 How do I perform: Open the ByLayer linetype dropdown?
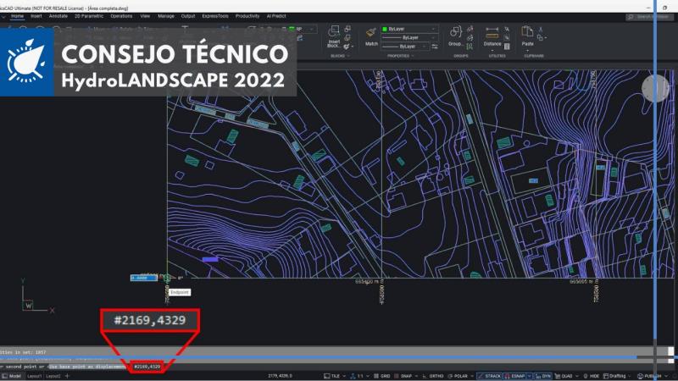409,37
